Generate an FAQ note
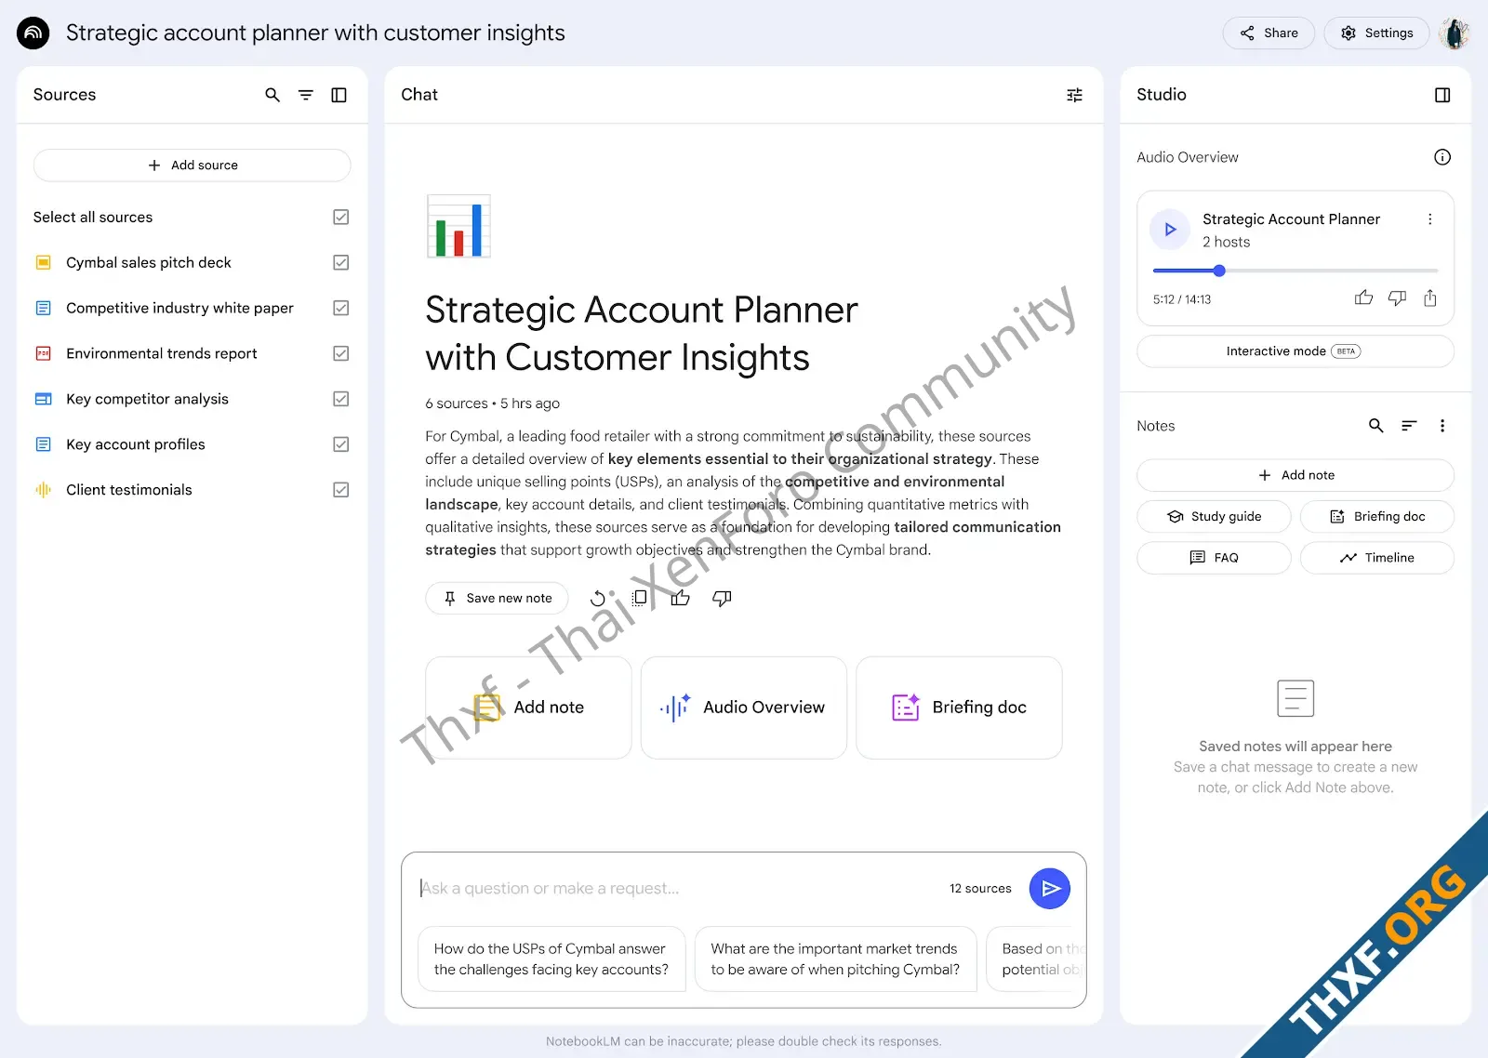This screenshot has height=1058, width=1488. pyautogui.click(x=1214, y=558)
